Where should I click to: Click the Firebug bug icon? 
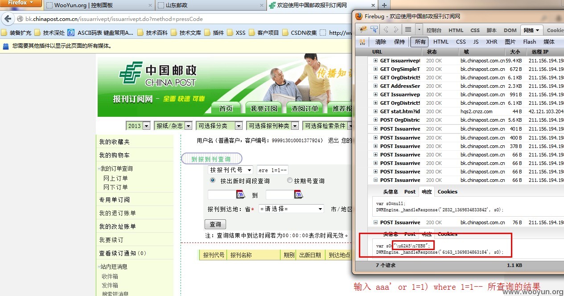362,29
